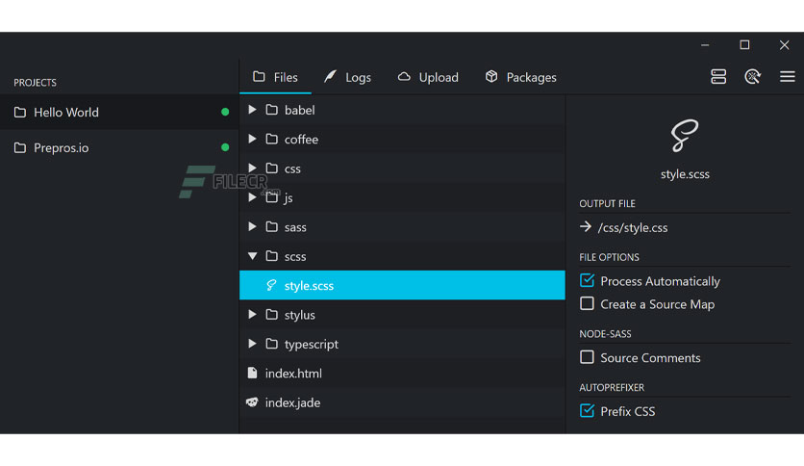Click the babel folder name
Viewport: 804px width, 466px height.
(299, 111)
